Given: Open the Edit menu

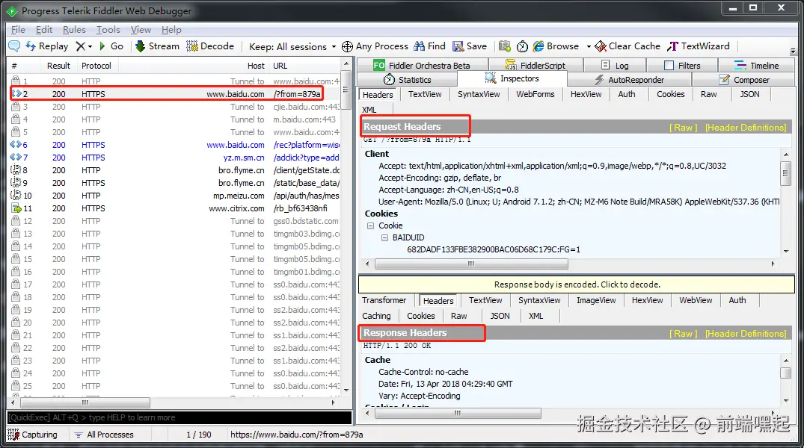Looking at the screenshot, I should [44, 30].
